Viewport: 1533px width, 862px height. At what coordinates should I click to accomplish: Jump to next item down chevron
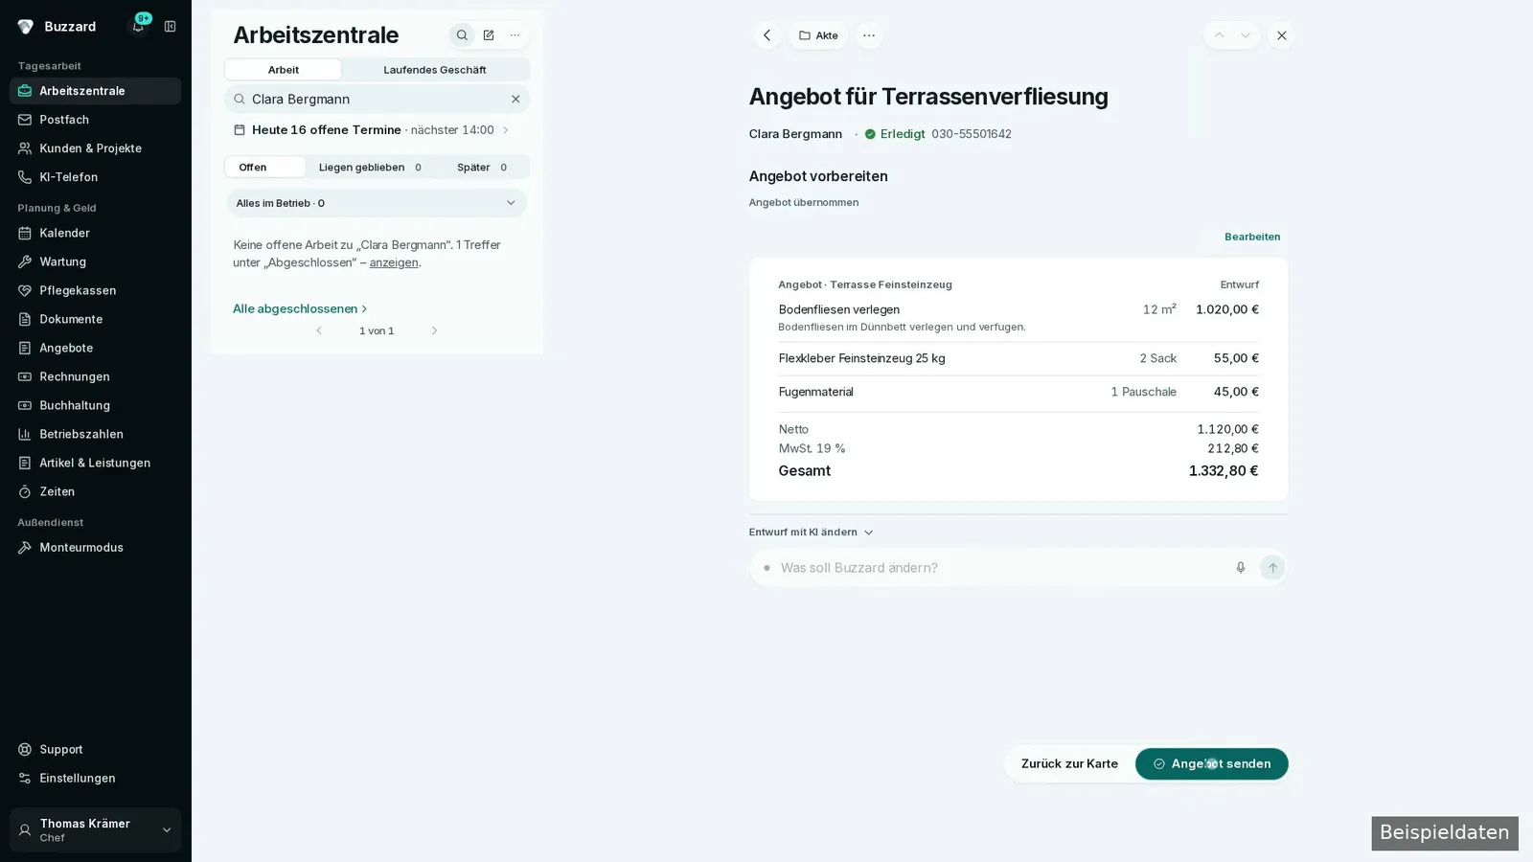(1246, 35)
